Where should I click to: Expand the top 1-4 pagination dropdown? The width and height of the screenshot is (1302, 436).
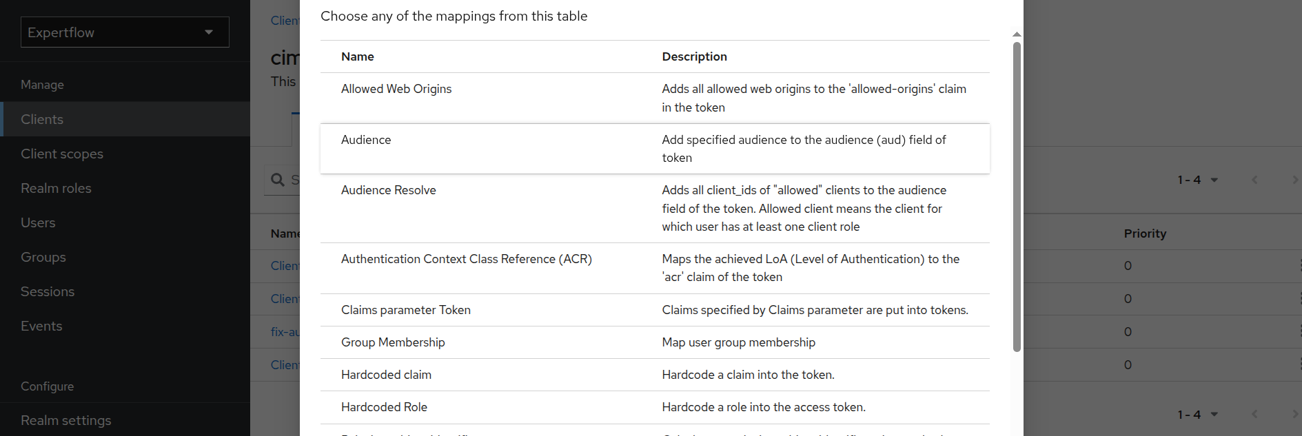[1198, 180]
